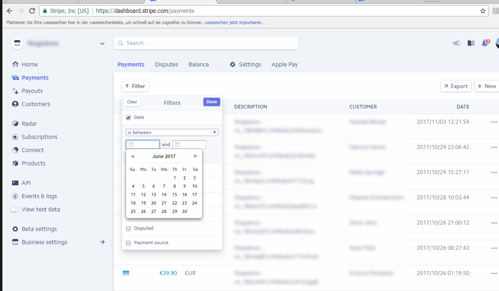Click the notifications bell icon
Viewport: 499px width, 291px height.
[x=485, y=43]
